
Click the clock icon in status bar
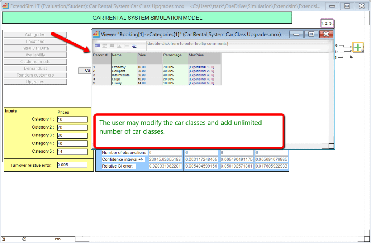pyautogui.click(x=24, y=239)
